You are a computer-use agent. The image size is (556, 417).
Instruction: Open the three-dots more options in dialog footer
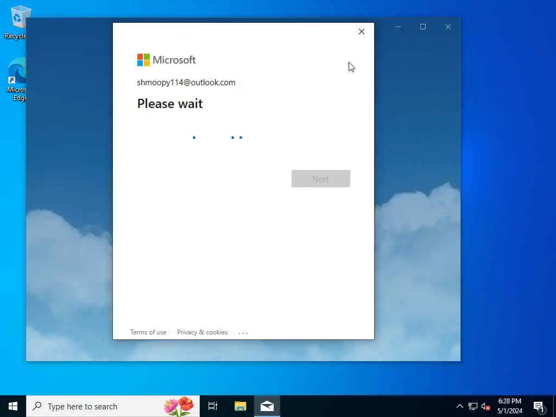243,333
